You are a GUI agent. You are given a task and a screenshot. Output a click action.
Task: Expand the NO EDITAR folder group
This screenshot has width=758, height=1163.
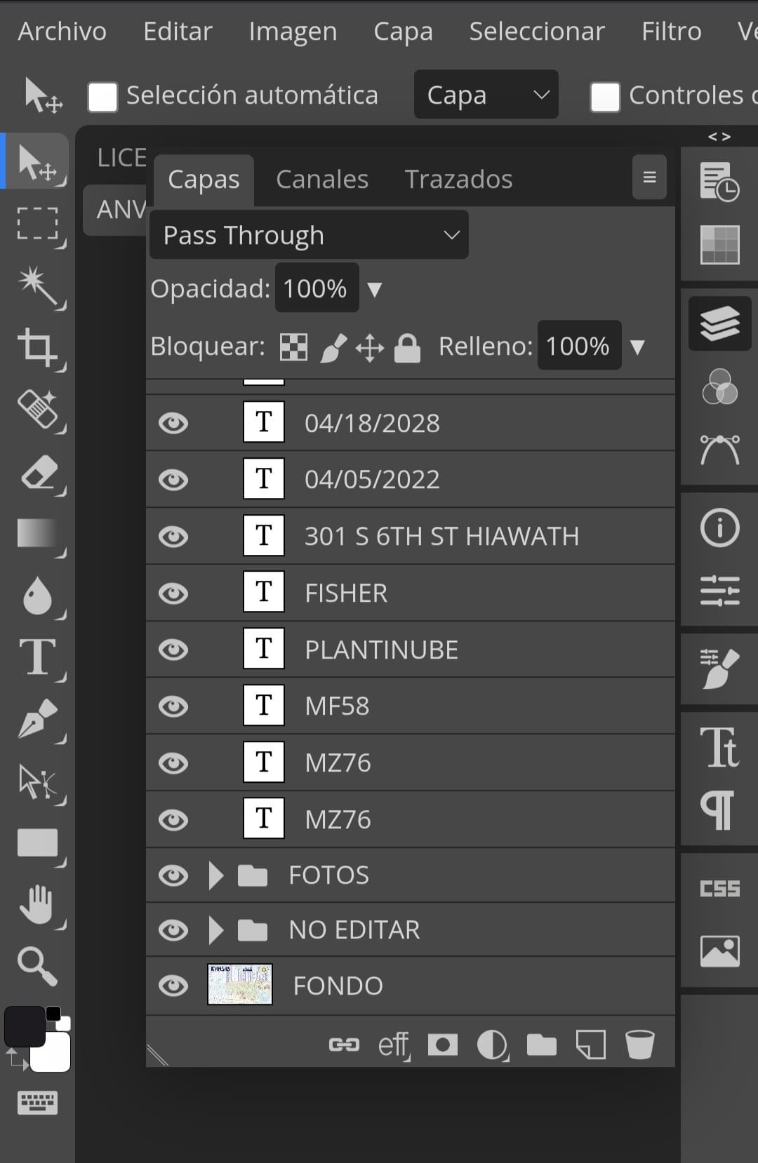pos(216,930)
